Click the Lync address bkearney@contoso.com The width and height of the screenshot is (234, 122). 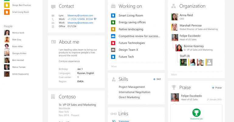coord(80,16)
